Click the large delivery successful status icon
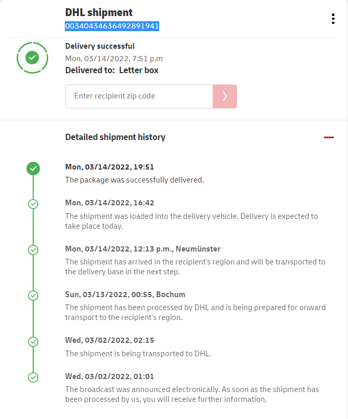 tap(32, 57)
